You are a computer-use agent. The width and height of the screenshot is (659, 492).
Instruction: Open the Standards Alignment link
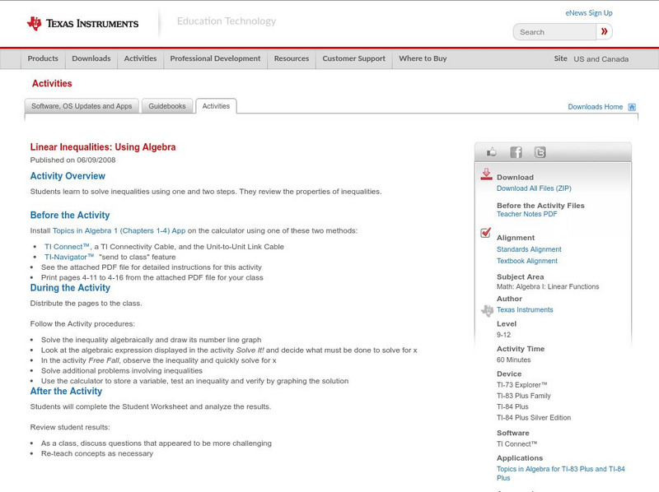coord(529,249)
